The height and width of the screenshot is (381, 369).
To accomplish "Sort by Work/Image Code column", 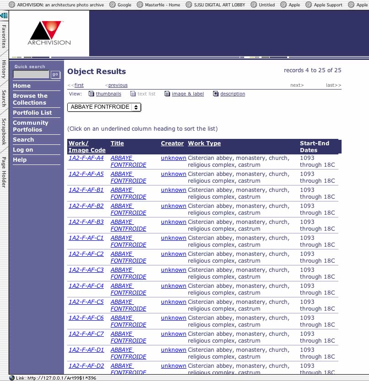I will [87, 147].
